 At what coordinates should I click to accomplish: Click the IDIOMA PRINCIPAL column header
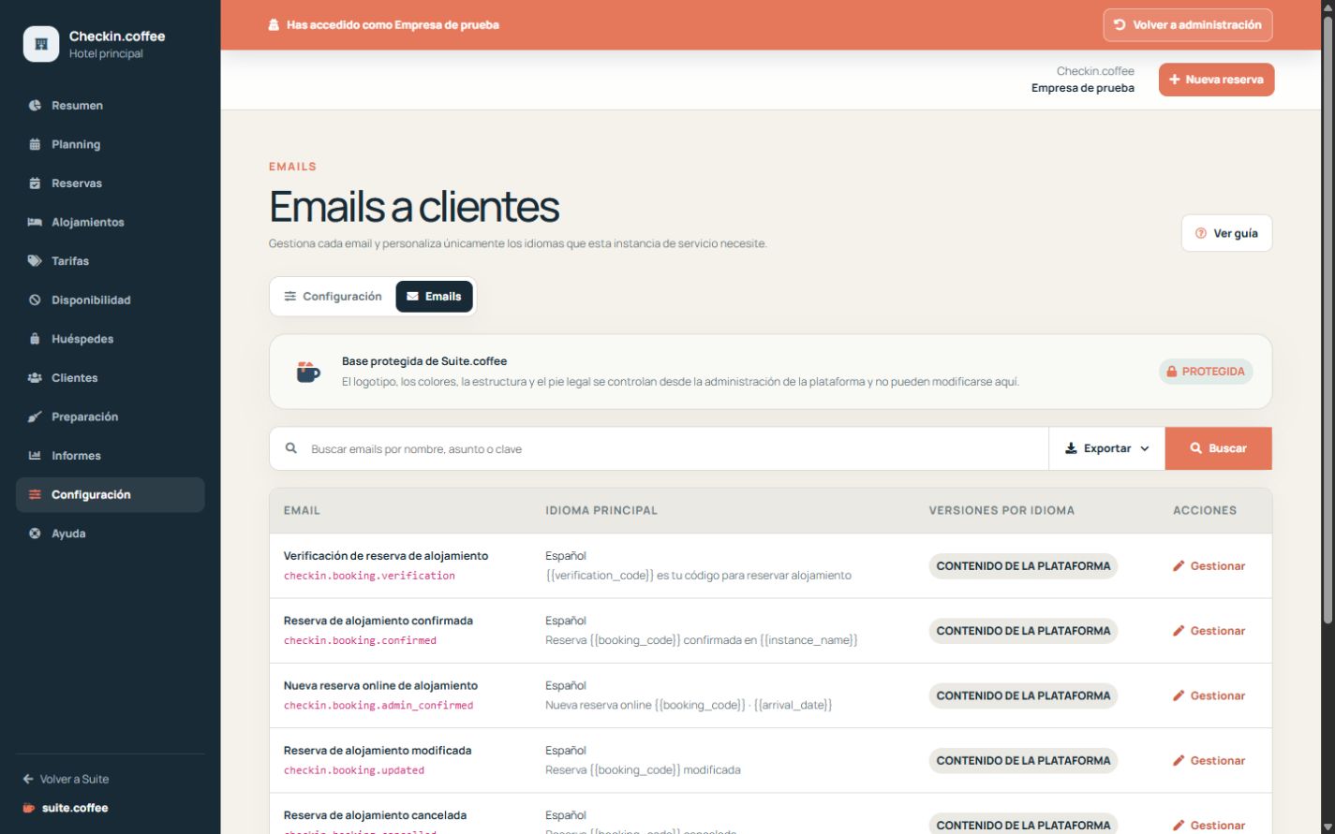pyautogui.click(x=601, y=511)
